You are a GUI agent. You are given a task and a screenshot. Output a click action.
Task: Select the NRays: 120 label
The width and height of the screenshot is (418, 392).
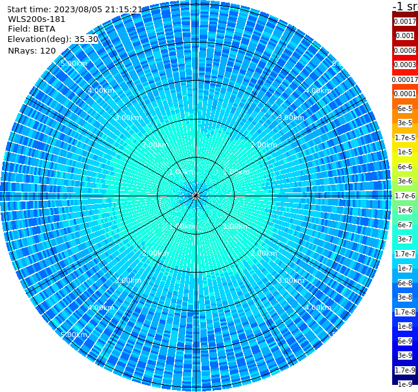(x=32, y=51)
